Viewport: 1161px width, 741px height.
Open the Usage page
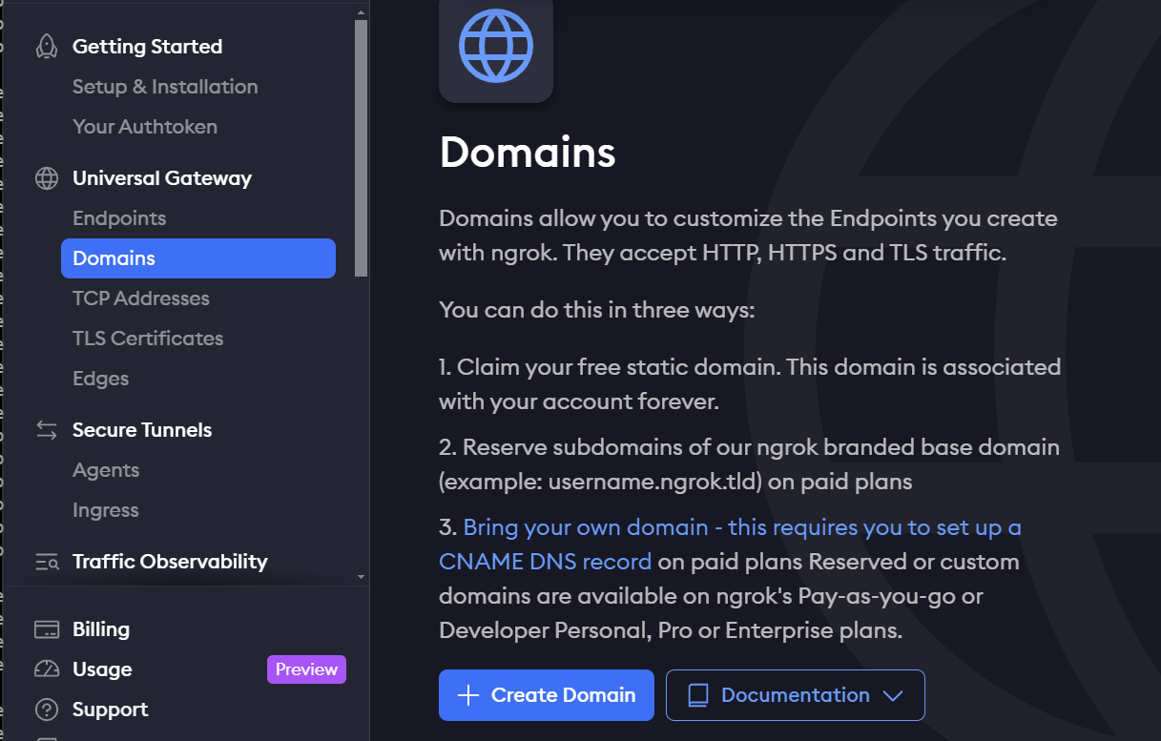pos(102,669)
